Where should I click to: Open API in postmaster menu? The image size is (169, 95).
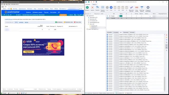59,12
